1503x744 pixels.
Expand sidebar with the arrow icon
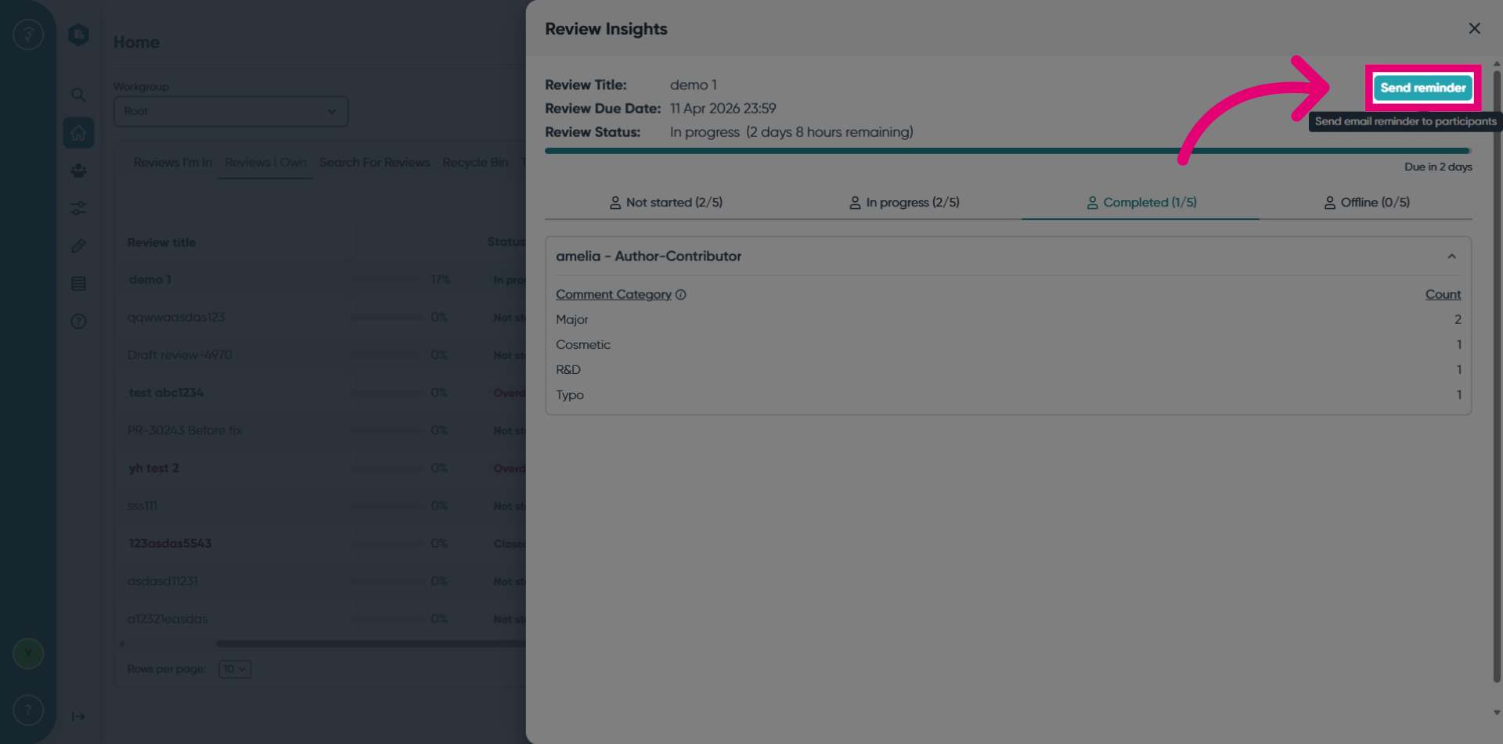(x=78, y=717)
